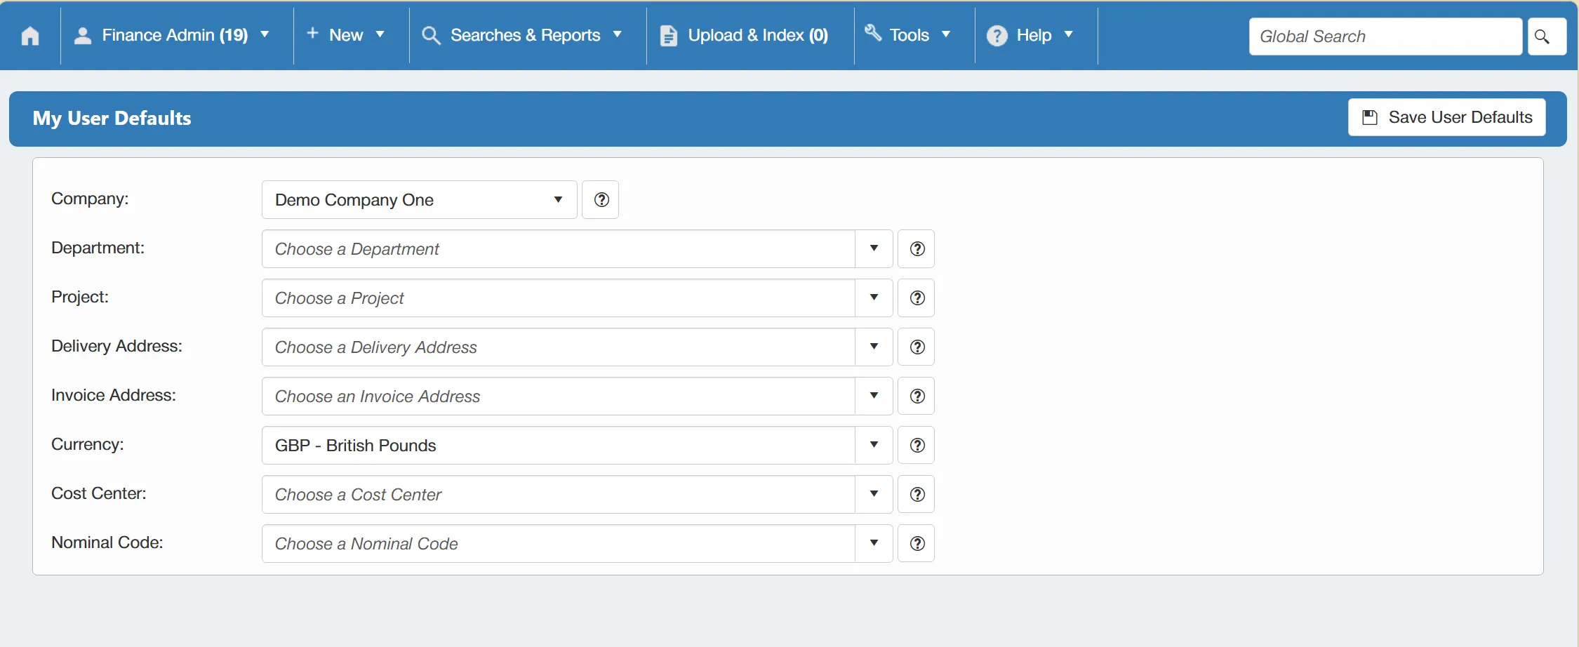Click the Choose a Cost Center field

558,495
